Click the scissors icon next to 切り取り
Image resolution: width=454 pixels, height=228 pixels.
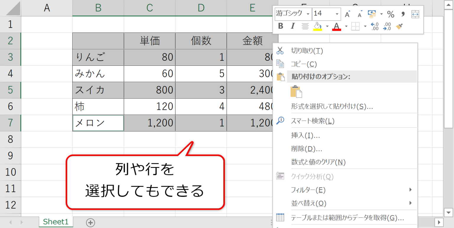pos(280,50)
